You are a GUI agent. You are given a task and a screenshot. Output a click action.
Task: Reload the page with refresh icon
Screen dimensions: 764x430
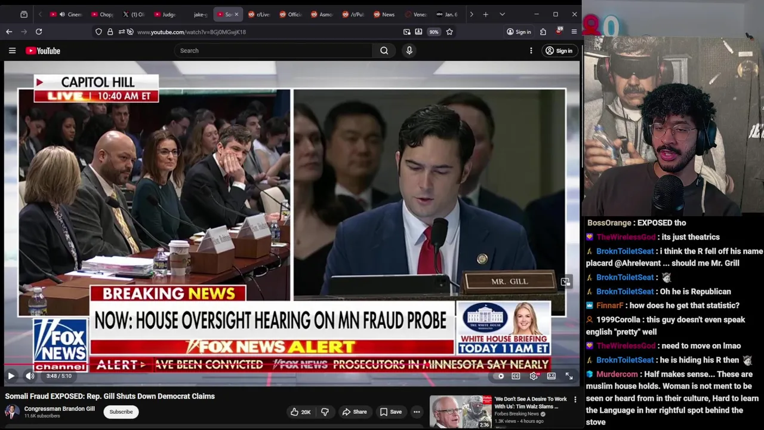(x=39, y=32)
